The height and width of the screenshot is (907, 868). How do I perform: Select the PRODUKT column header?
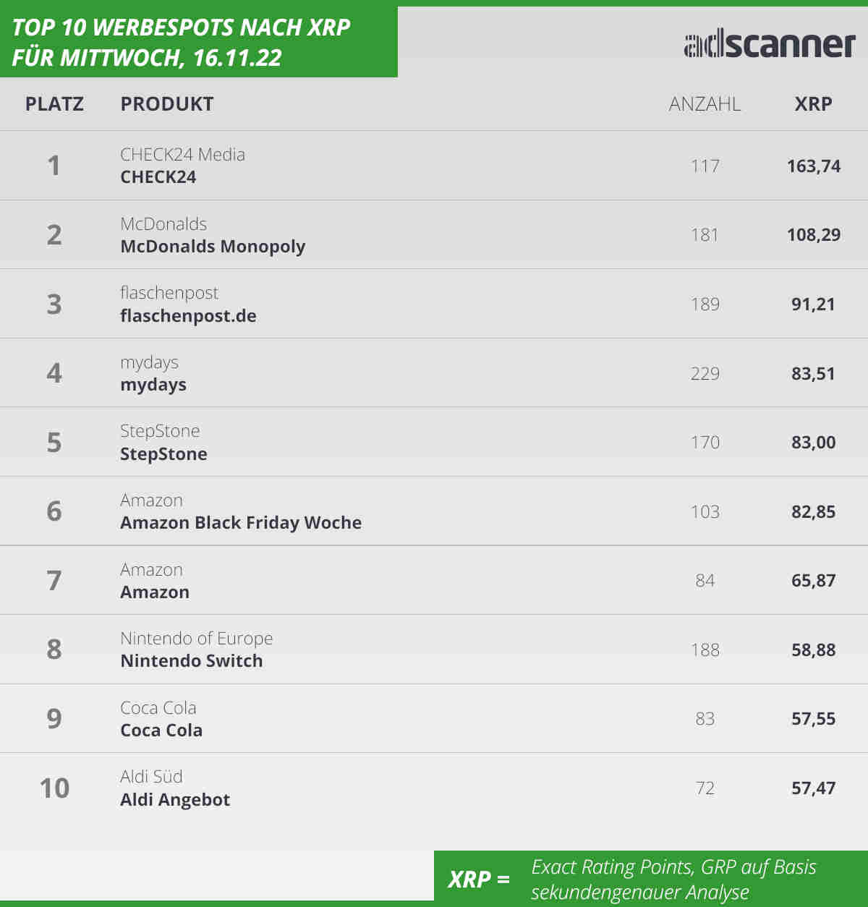pos(167,104)
